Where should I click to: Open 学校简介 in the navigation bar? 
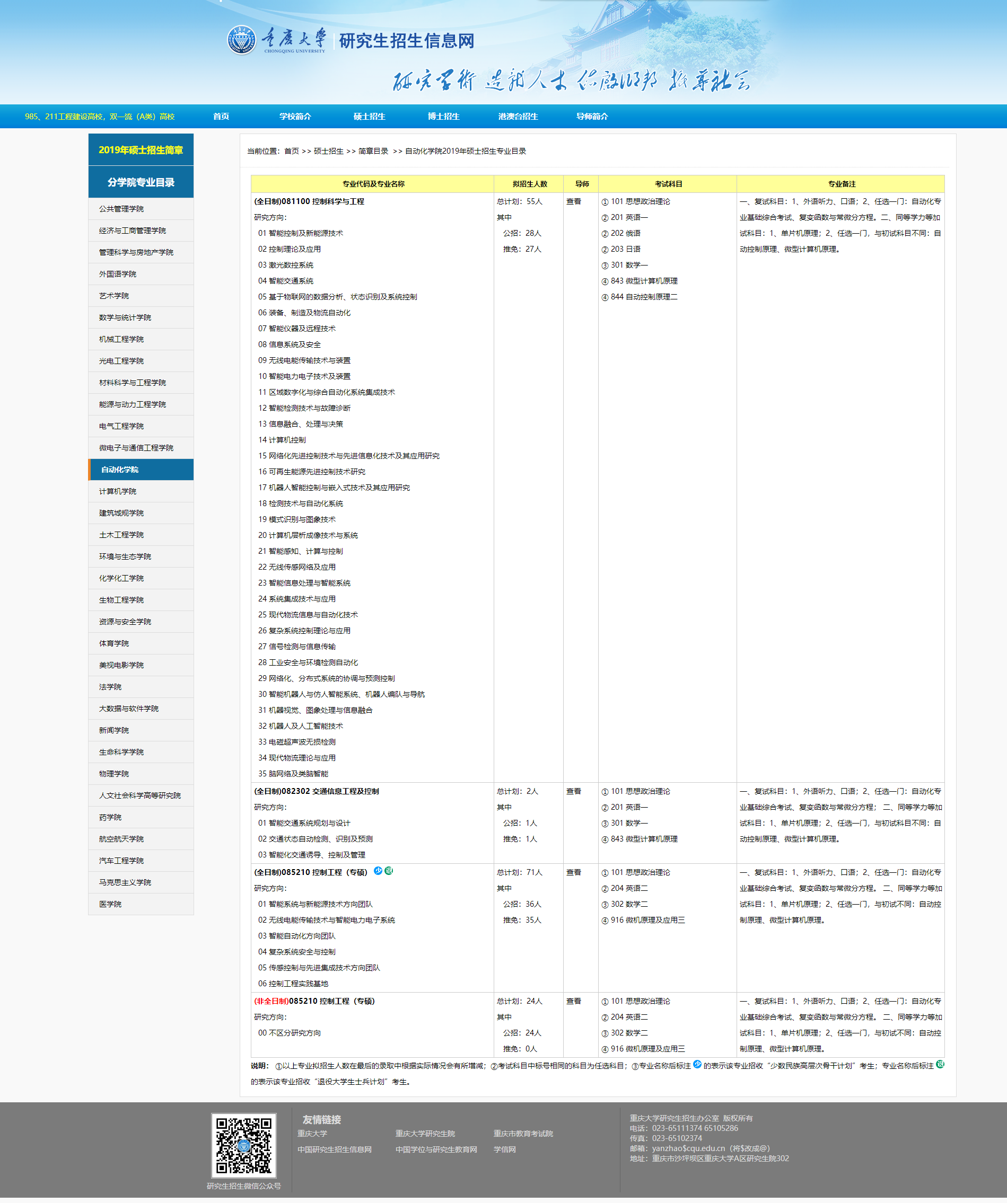pos(295,116)
